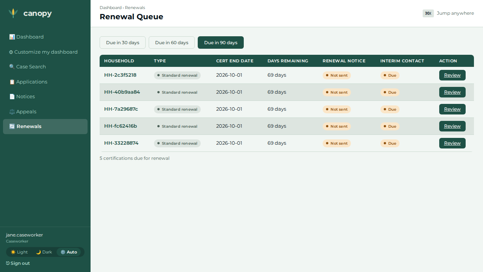Click household ID HH-40b9aa84
The width and height of the screenshot is (483, 272).
point(122,92)
